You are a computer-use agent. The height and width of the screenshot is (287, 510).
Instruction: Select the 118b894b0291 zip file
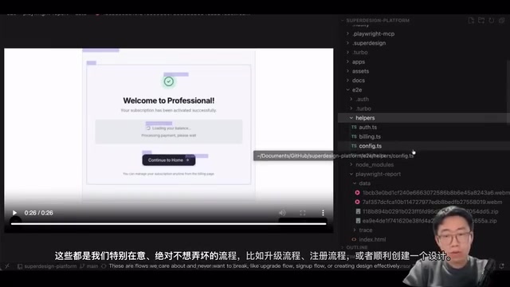click(430, 211)
